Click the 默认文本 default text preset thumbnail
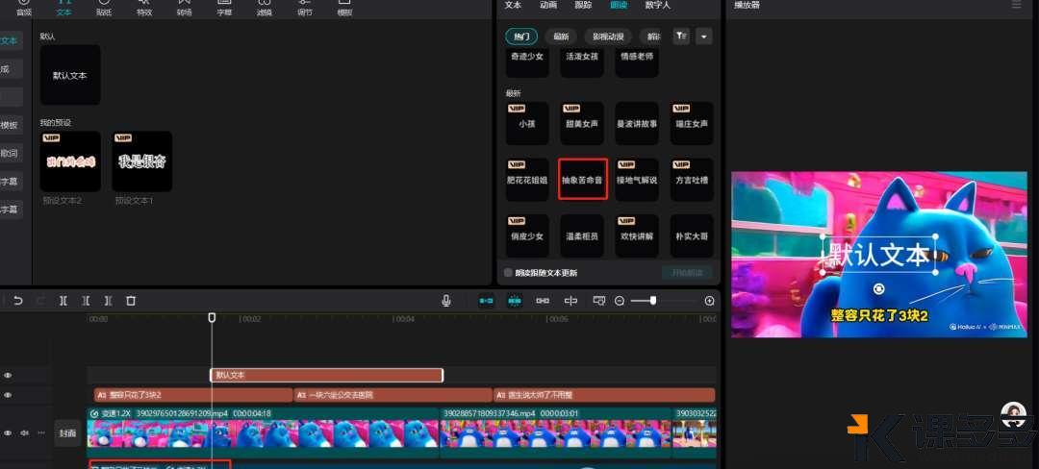The width and height of the screenshot is (1039, 469). (70, 75)
